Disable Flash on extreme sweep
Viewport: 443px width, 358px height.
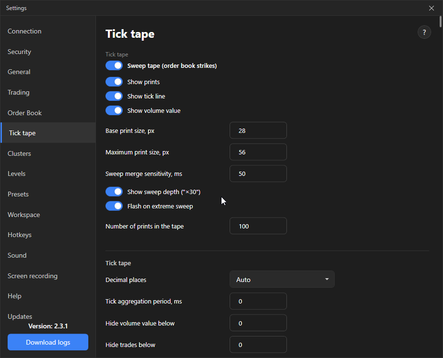[114, 206]
